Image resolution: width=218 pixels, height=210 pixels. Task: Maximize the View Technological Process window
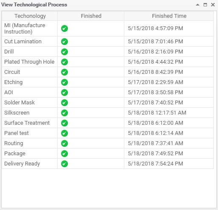(205, 5)
